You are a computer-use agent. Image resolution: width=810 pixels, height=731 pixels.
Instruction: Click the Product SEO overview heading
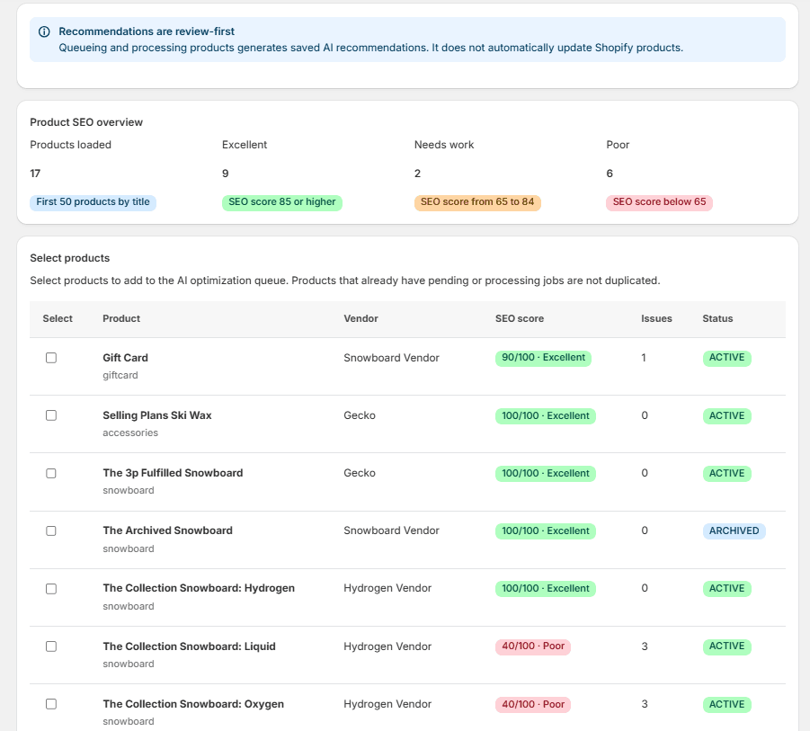86,122
